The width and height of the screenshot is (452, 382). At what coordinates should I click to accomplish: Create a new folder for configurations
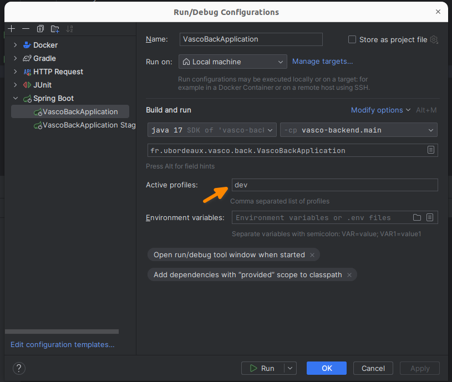pos(54,28)
